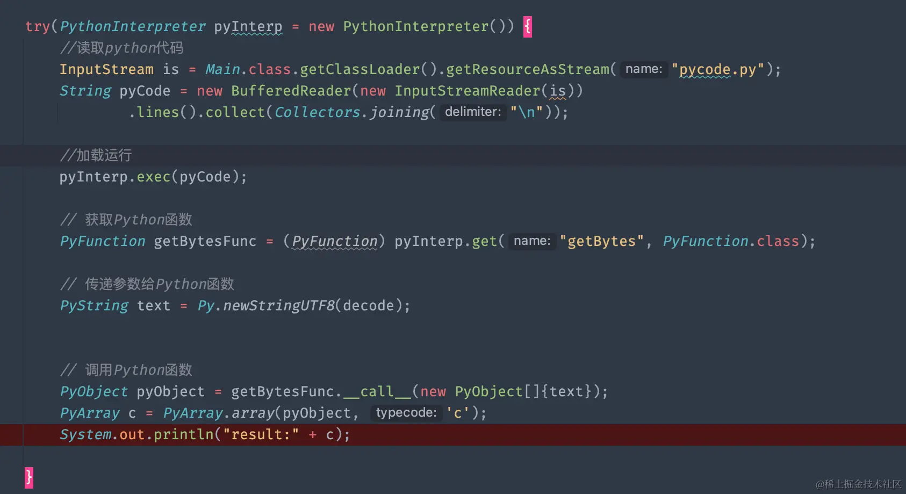Click the highlighted opening curly brace after try
Image resolution: width=906 pixels, height=494 pixels.
528,26
